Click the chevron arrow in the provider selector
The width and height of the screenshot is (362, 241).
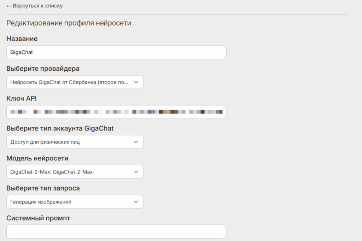coord(136,82)
